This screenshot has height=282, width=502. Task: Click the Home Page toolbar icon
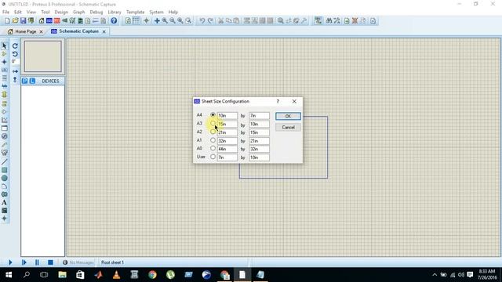[x=42, y=21]
